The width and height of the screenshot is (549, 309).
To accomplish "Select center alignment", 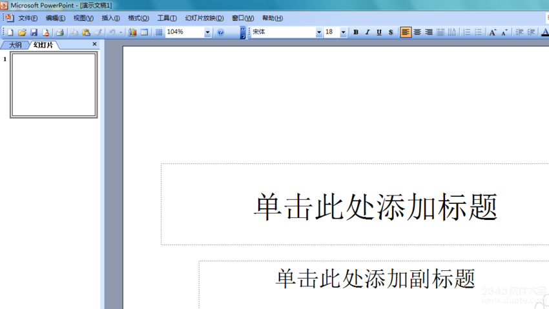I will click(417, 32).
